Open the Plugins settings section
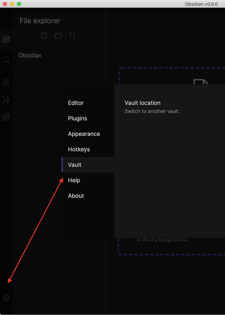Screen dimensions: 225x315 (78, 118)
